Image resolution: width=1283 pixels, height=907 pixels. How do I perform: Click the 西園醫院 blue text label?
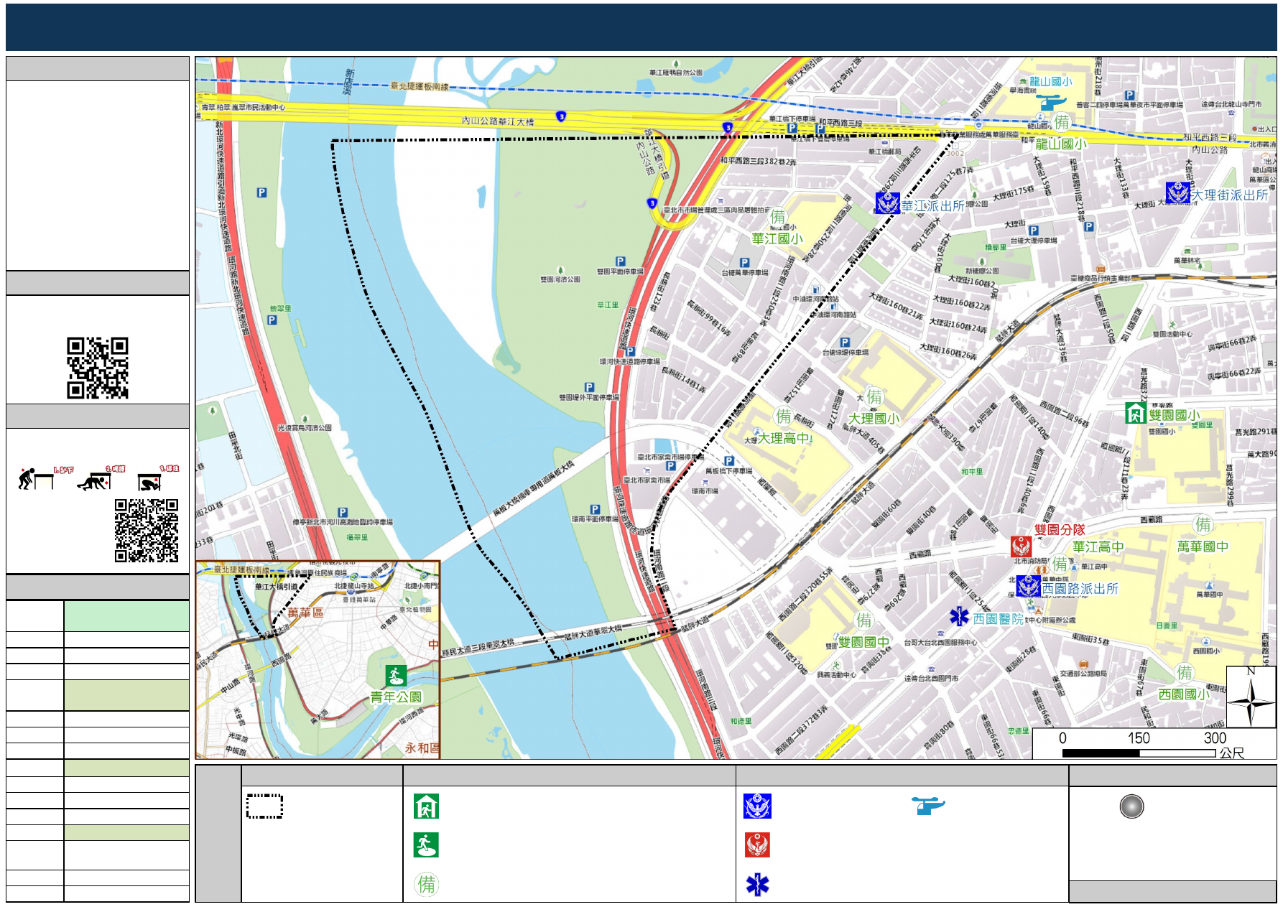(x=999, y=619)
